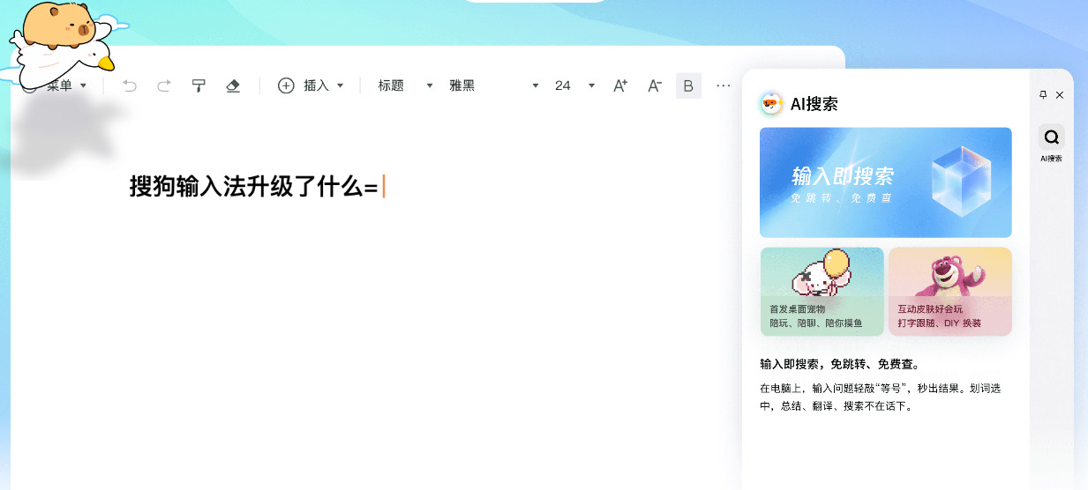
Task: Expand the 插入 dropdown arrow
Action: [341, 85]
